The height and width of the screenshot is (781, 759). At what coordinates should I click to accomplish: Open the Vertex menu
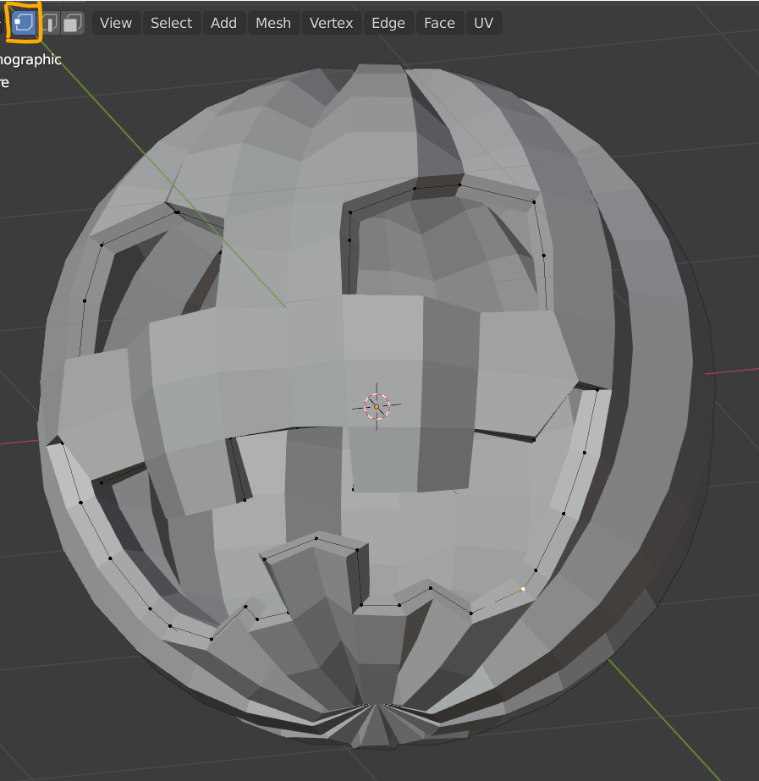tap(331, 23)
